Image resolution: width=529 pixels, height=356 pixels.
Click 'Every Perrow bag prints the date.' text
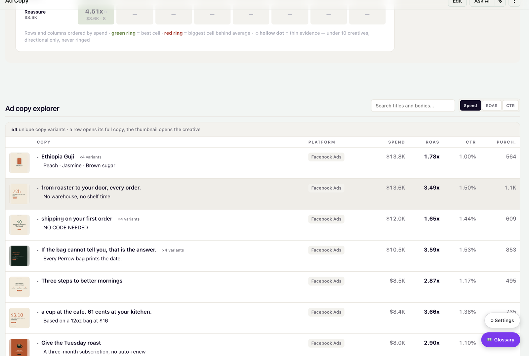click(82, 259)
